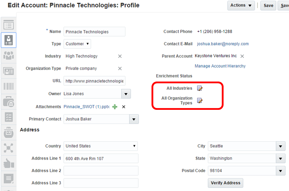Open the Notes sidebar icon
The width and height of the screenshot is (289, 191).
coord(8,179)
